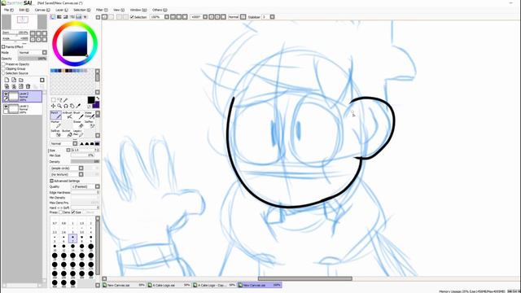521x293 pixels.
Task: Select the hand pan tool
Action: (x=72, y=106)
